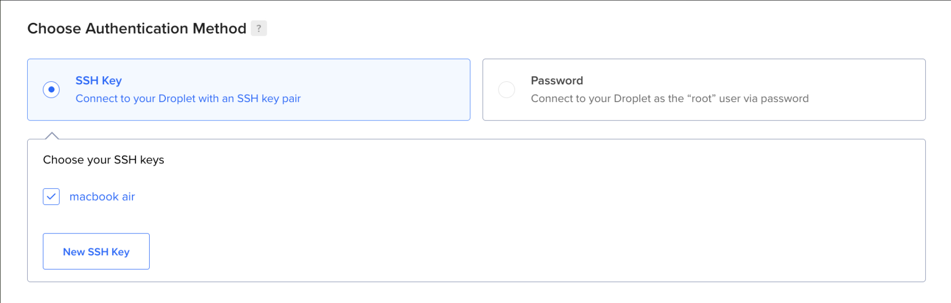Click the "Password" option title
This screenshot has height=303, width=951.
[x=557, y=81]
